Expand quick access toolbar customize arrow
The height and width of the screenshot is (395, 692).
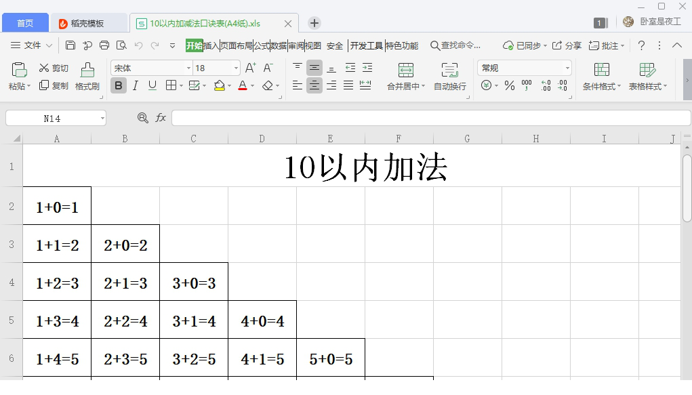[x=173, y=45]
